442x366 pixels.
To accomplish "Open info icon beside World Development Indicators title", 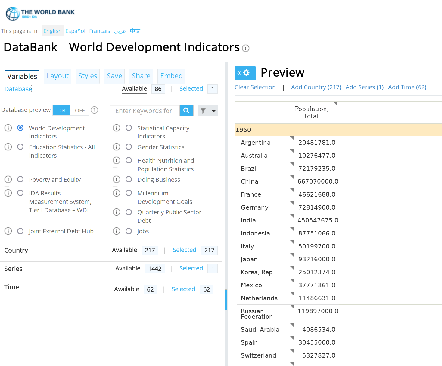I will [x=246, y=48].
